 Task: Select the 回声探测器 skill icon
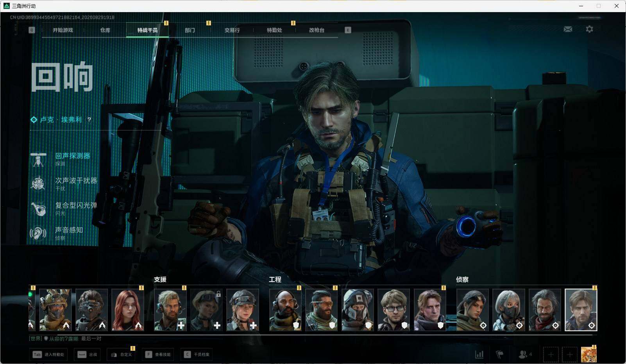point(38,159)
